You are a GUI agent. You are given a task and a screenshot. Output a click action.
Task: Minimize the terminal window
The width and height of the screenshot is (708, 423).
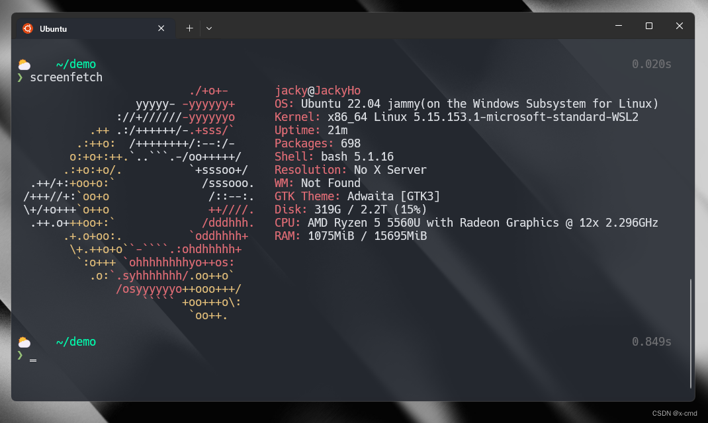click(x=619, y=26)
